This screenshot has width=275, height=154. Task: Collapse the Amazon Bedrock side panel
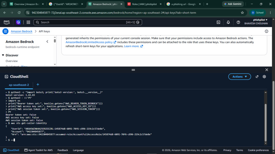coord(47,41)
